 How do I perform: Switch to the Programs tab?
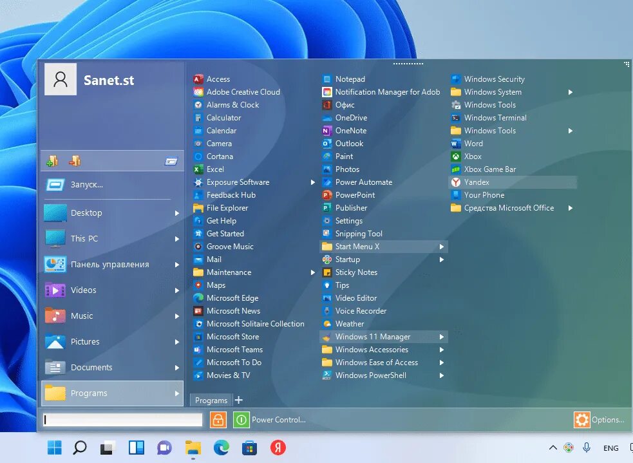(x=211, y=400)
